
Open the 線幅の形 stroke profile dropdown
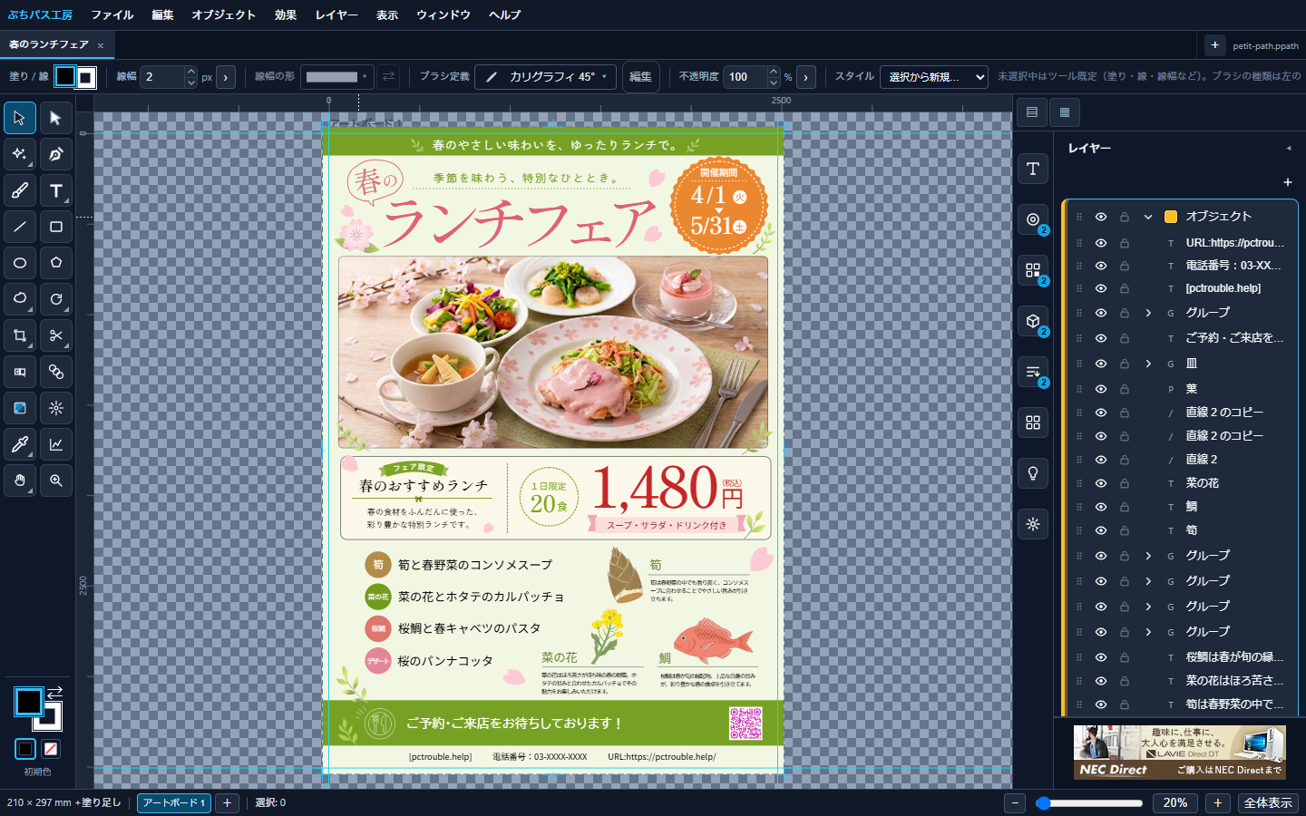click(x=336, y=77)
